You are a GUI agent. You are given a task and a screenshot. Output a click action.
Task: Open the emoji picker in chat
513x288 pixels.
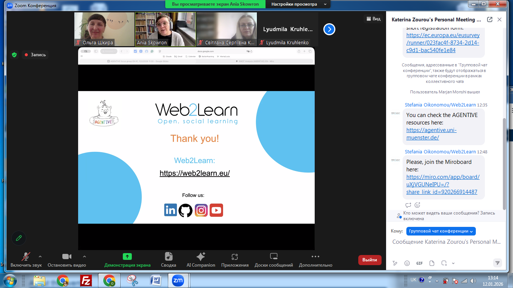407,263
